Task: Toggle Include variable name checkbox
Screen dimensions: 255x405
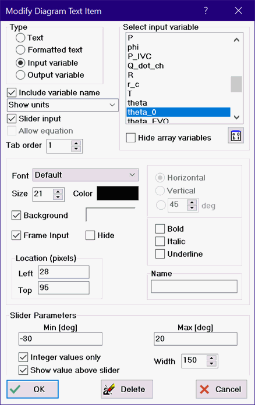Action: pyautogui.click(x=12, y=92)
